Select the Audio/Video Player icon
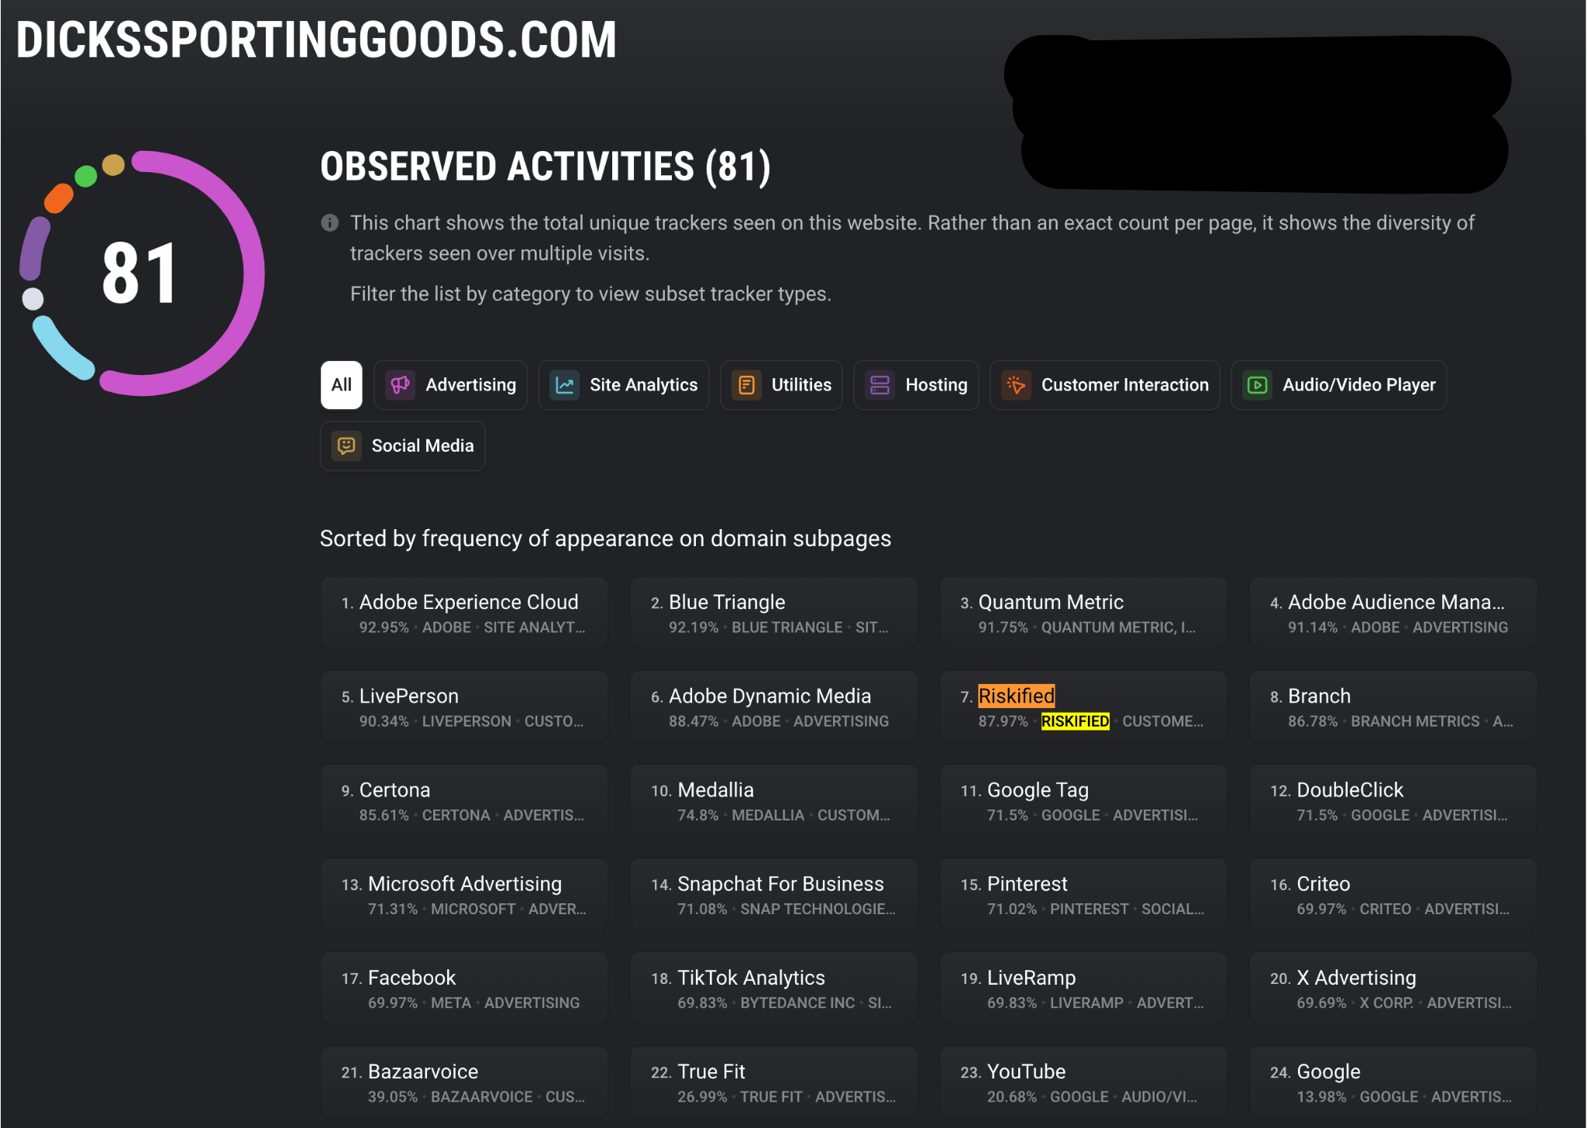 click(x=1258, y=385)
